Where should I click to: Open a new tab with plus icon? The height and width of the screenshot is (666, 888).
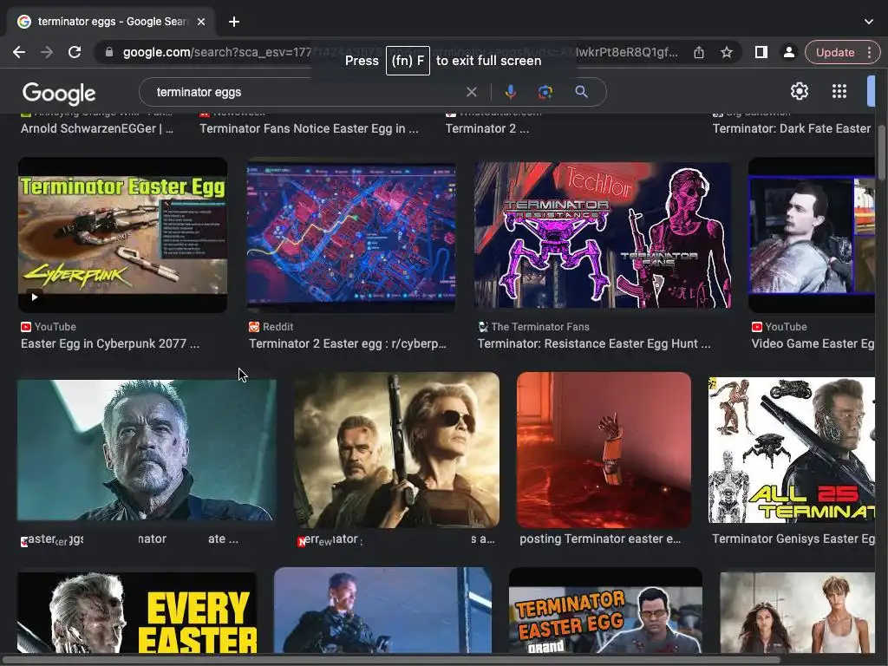click(x=234, y=22)
